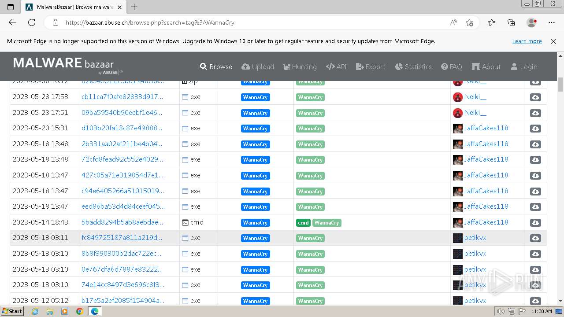The height and width of the screenshot is (317, 564).
Task: Download sample fc849725187a811a219d via cloud icon
Action: [x=535, y=238]
